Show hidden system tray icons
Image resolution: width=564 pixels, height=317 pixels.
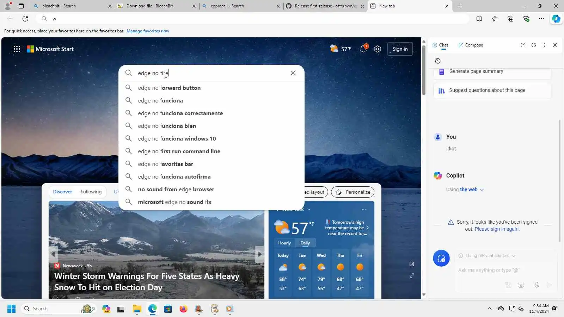pyautogui.click(x=489, y=309)
